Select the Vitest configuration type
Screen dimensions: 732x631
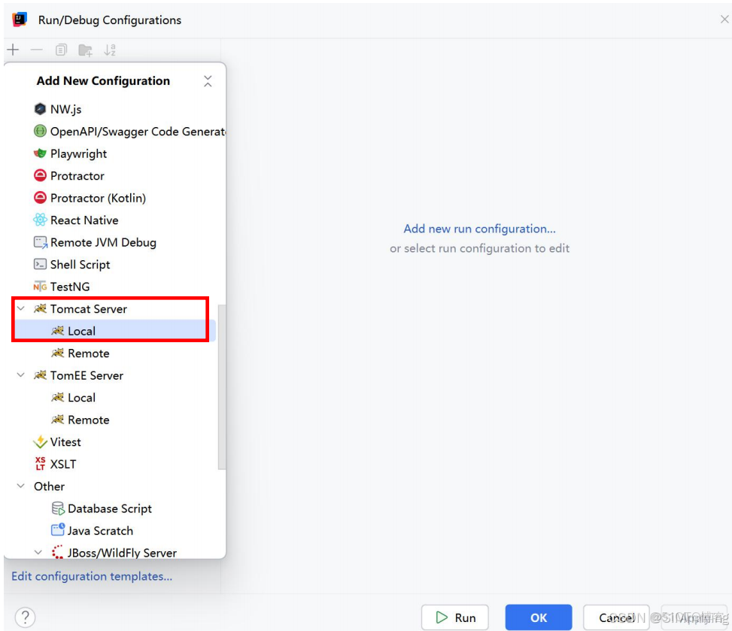65,442
